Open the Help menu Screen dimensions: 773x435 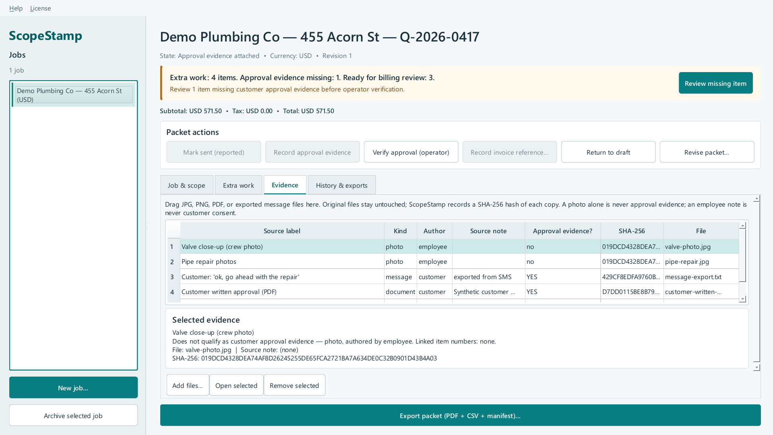coord(16,8)
